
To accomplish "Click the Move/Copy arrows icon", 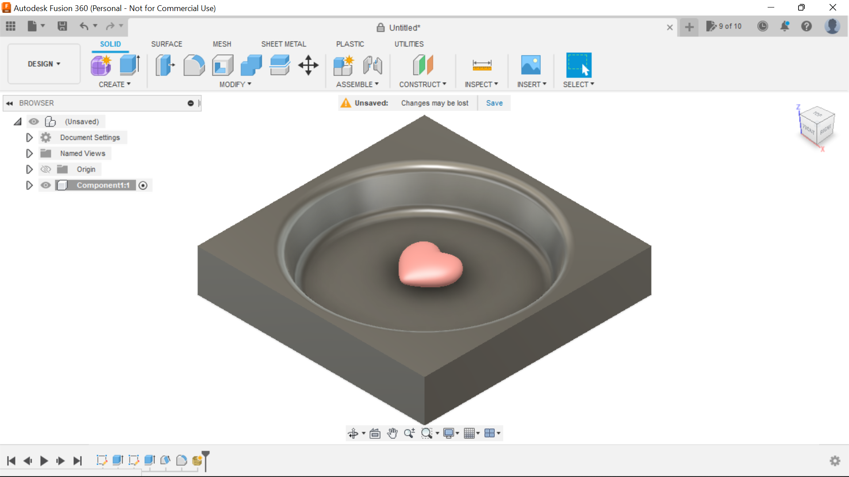I will click(308, 65).
